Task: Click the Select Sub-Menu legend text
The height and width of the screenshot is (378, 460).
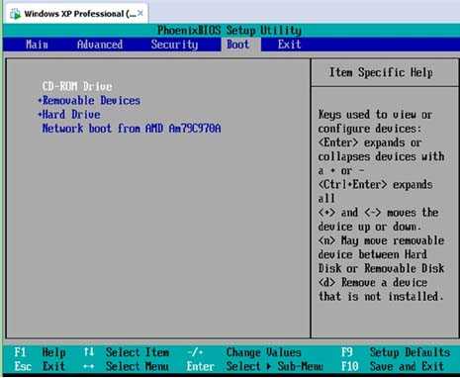Action: pos(274,366)
